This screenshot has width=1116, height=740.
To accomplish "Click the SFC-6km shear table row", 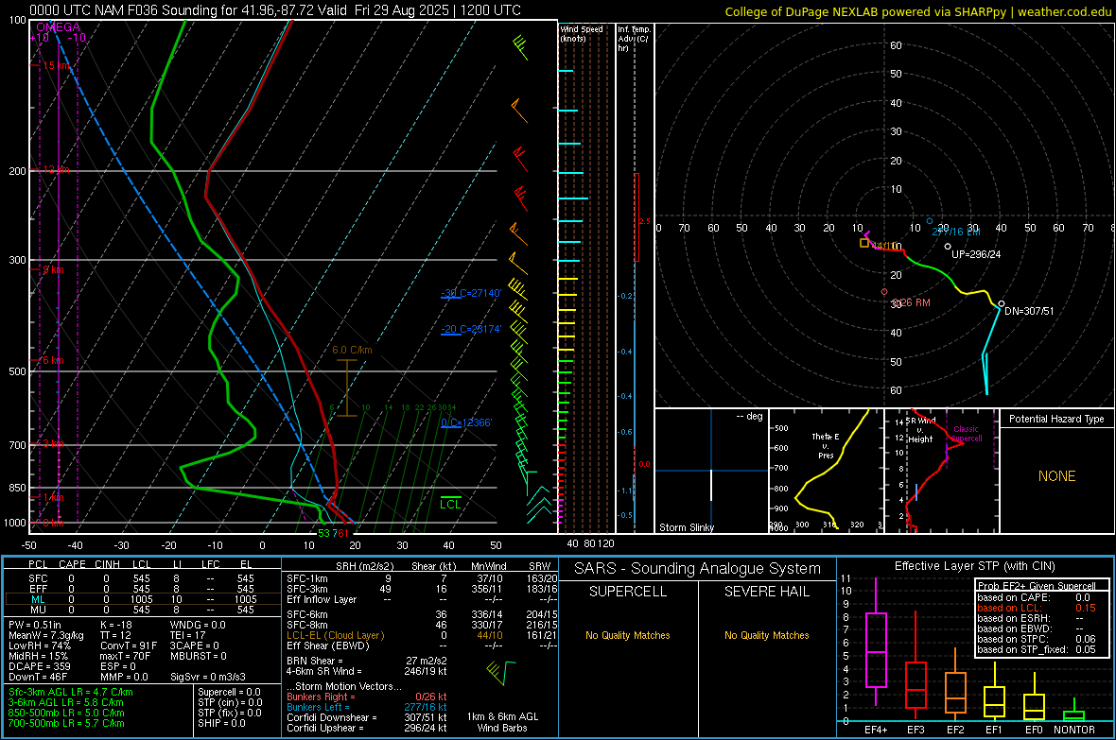I will pyautogui.click(x=422, y=614).
